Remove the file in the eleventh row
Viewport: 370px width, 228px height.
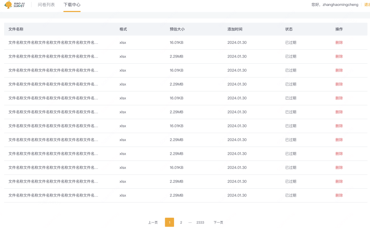(339, 181)
